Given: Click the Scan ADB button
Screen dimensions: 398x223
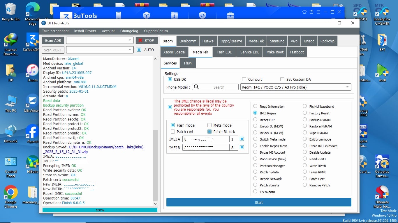Looking at the screenshot, I should (53, 40).
